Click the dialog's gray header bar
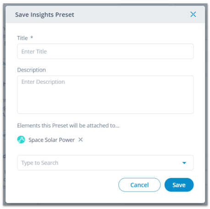 [x=105, y=15]
